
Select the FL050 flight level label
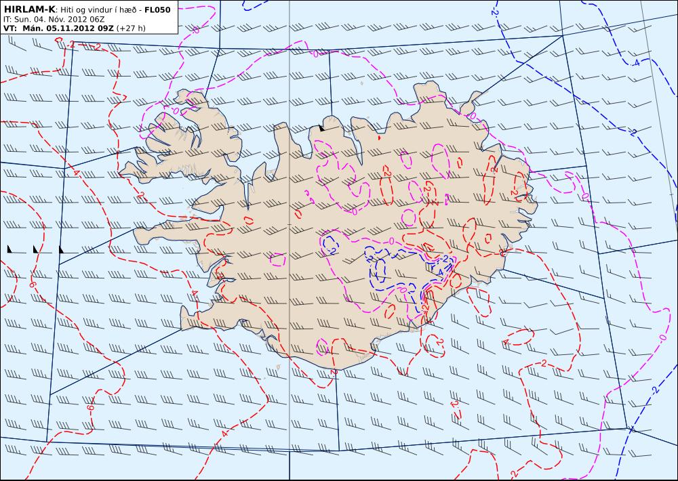[157, 10]
